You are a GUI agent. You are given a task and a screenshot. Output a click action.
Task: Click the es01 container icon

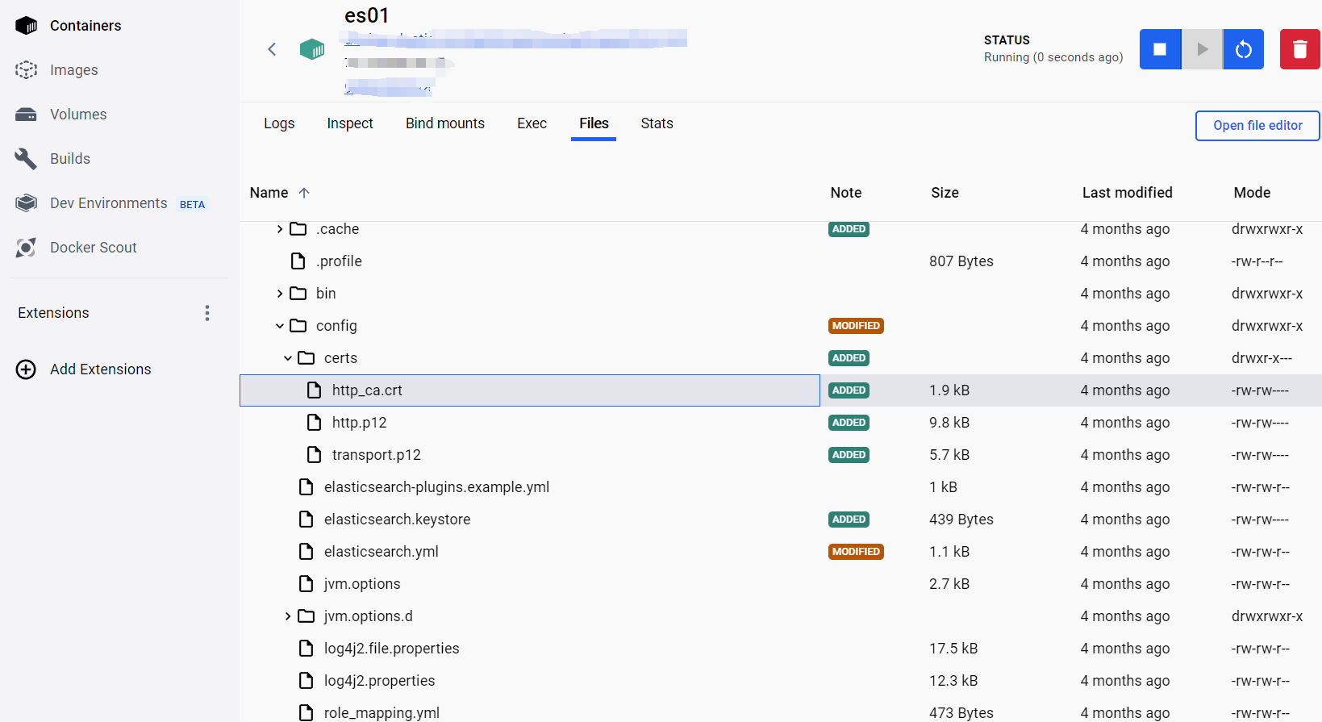click(312, 49)
